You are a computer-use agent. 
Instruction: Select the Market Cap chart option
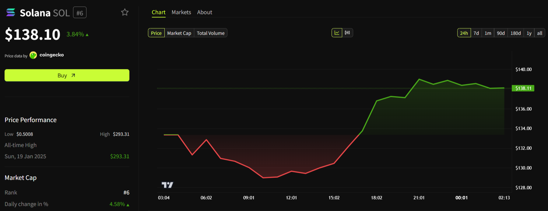pyautogui.click(x=179, y=33)
